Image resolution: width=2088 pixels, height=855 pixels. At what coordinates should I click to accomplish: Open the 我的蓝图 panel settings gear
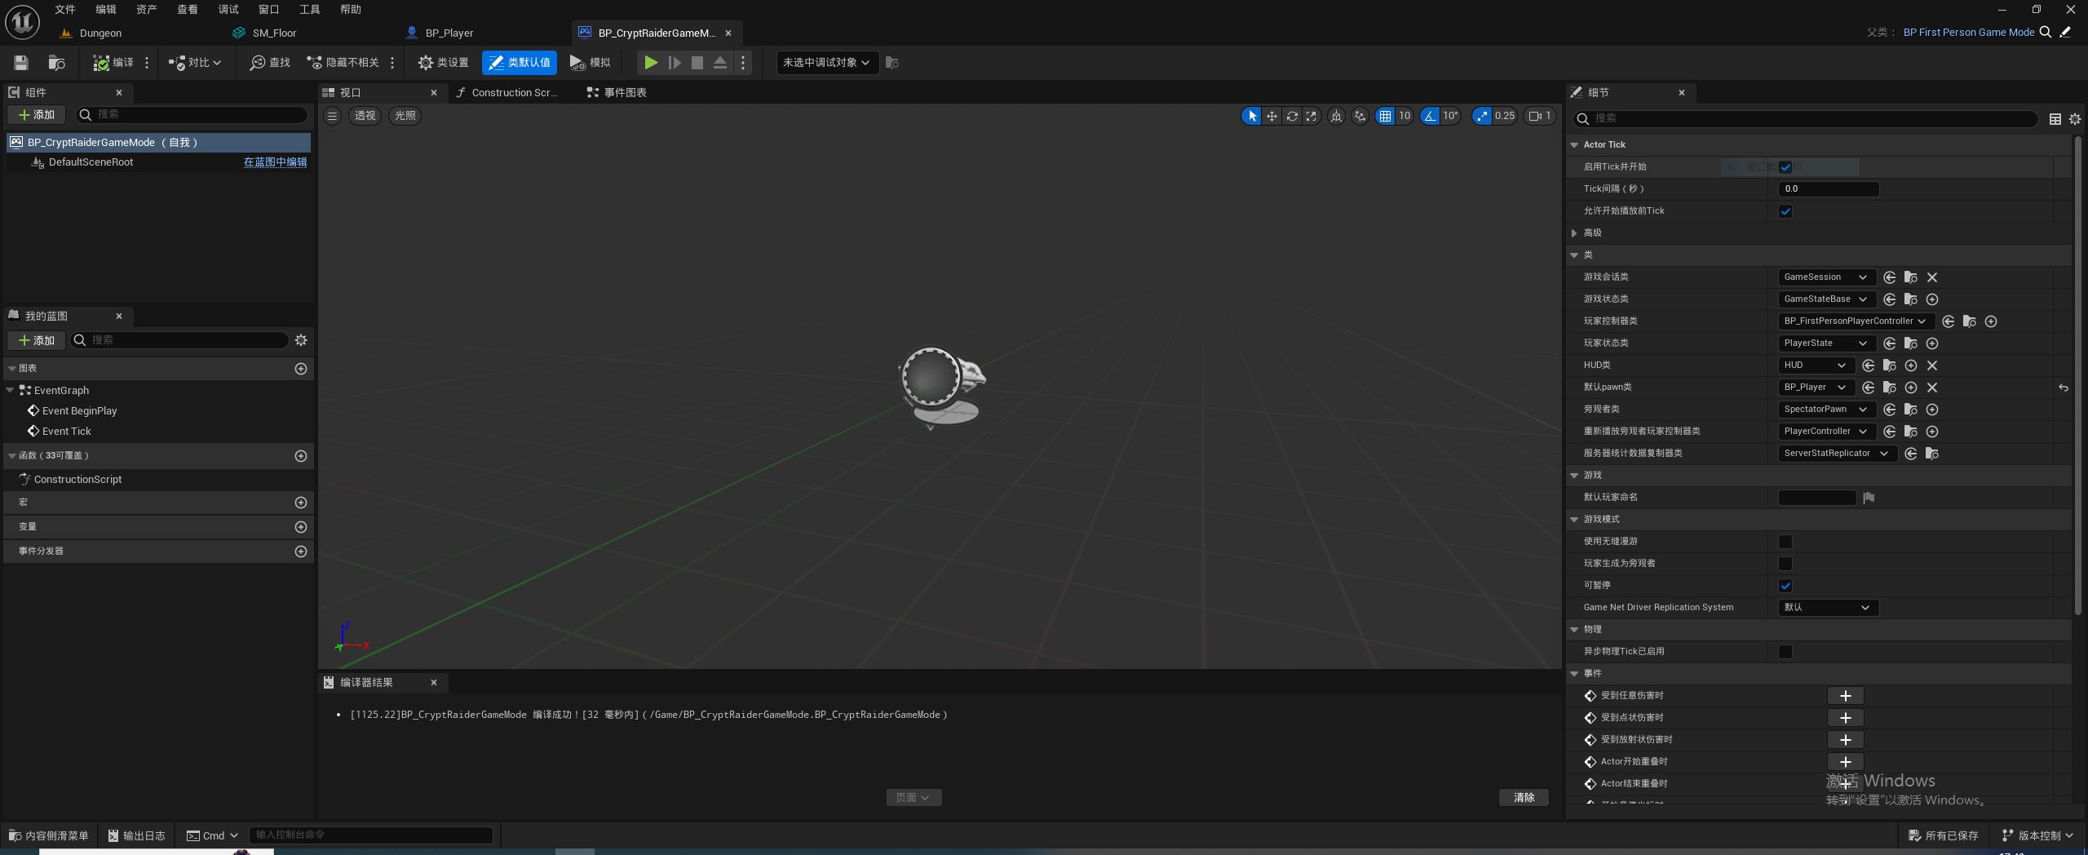[x=301, y=341]
